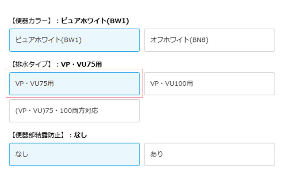
Task: Click the bold なし text beside 【便器部結露防止】
Action: click(80, 135)
